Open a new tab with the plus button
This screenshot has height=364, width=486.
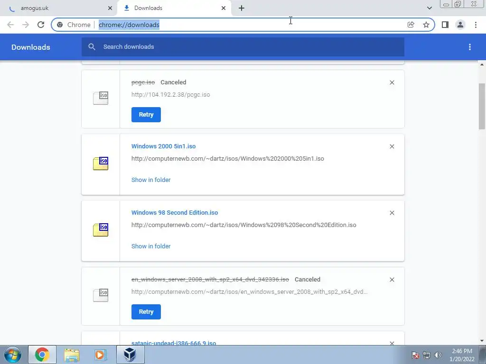(242, 8)
